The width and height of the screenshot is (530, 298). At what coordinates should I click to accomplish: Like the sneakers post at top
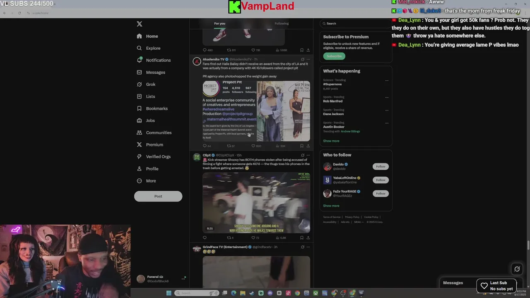[x=253, y=50]
